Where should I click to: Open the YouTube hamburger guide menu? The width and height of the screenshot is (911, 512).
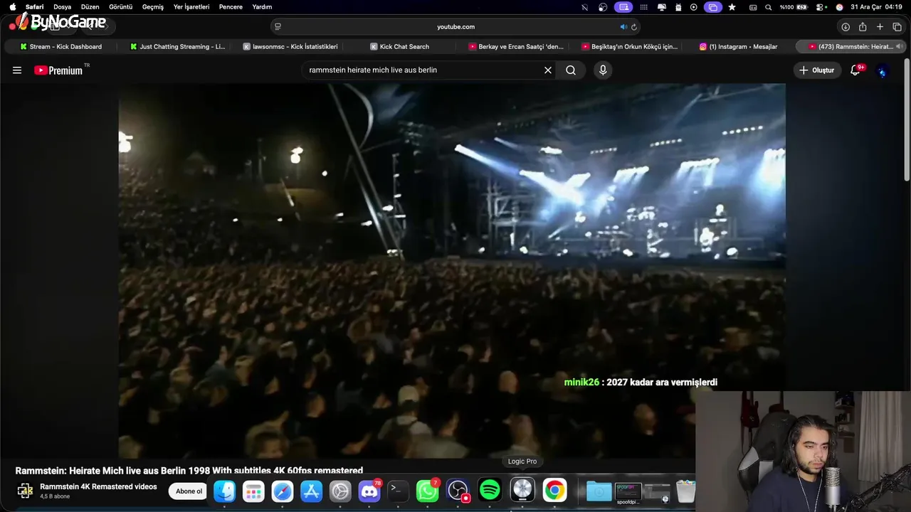(17, 70)
